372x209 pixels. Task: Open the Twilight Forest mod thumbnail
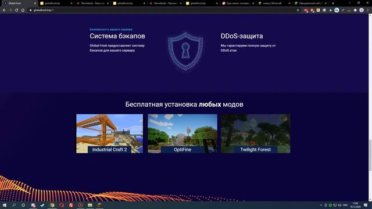256,134
